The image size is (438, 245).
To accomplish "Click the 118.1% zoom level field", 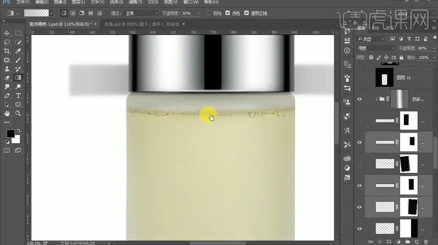I will point(34,243).
